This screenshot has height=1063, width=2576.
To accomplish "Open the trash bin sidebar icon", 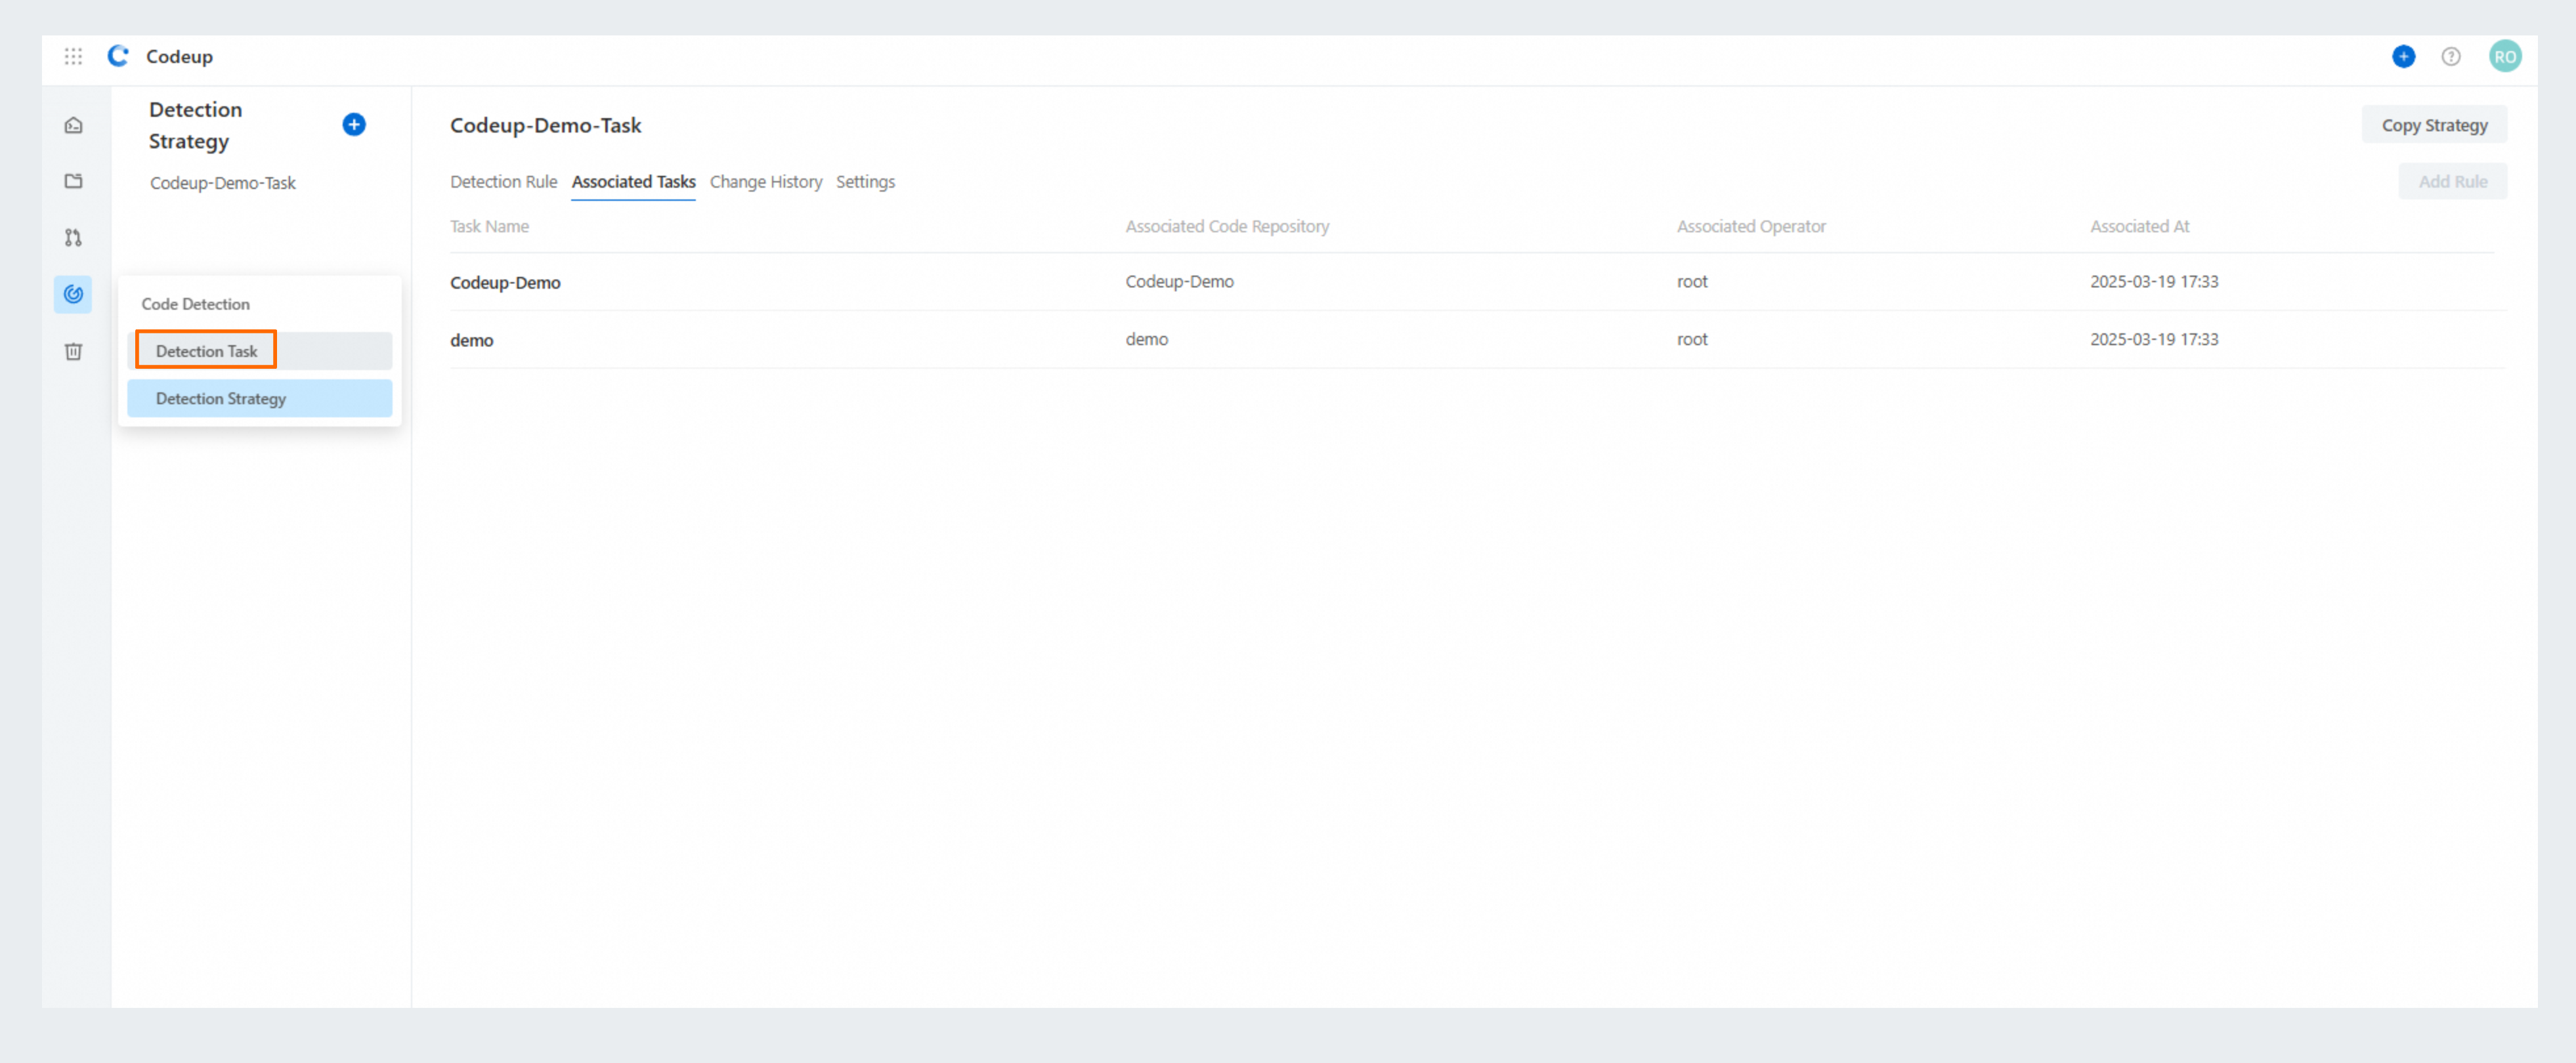I will pos(73,351).
